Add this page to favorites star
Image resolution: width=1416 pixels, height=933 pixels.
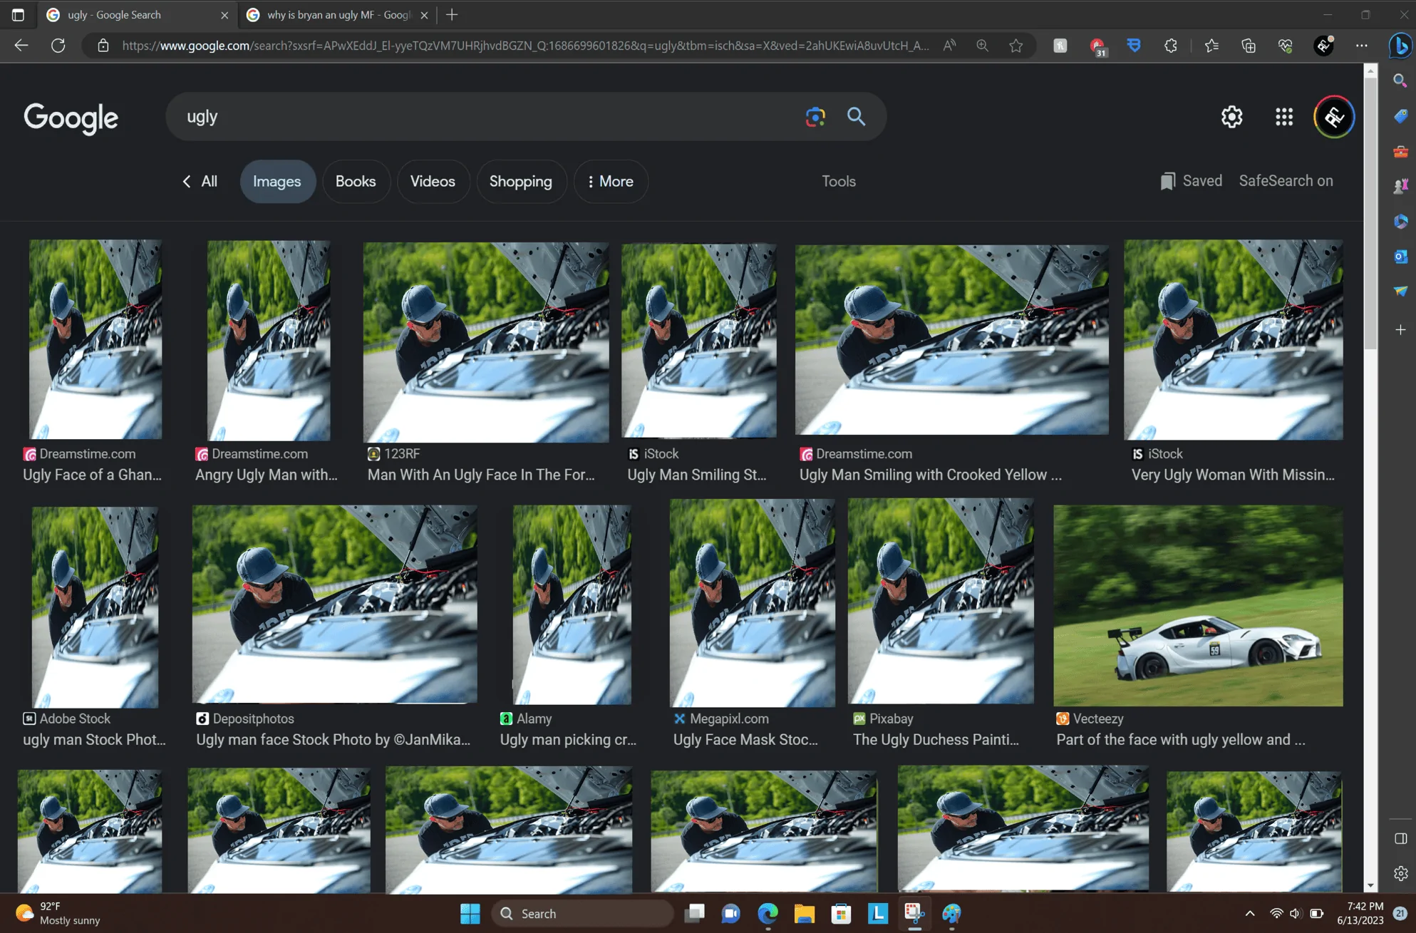pos(1016,46)
